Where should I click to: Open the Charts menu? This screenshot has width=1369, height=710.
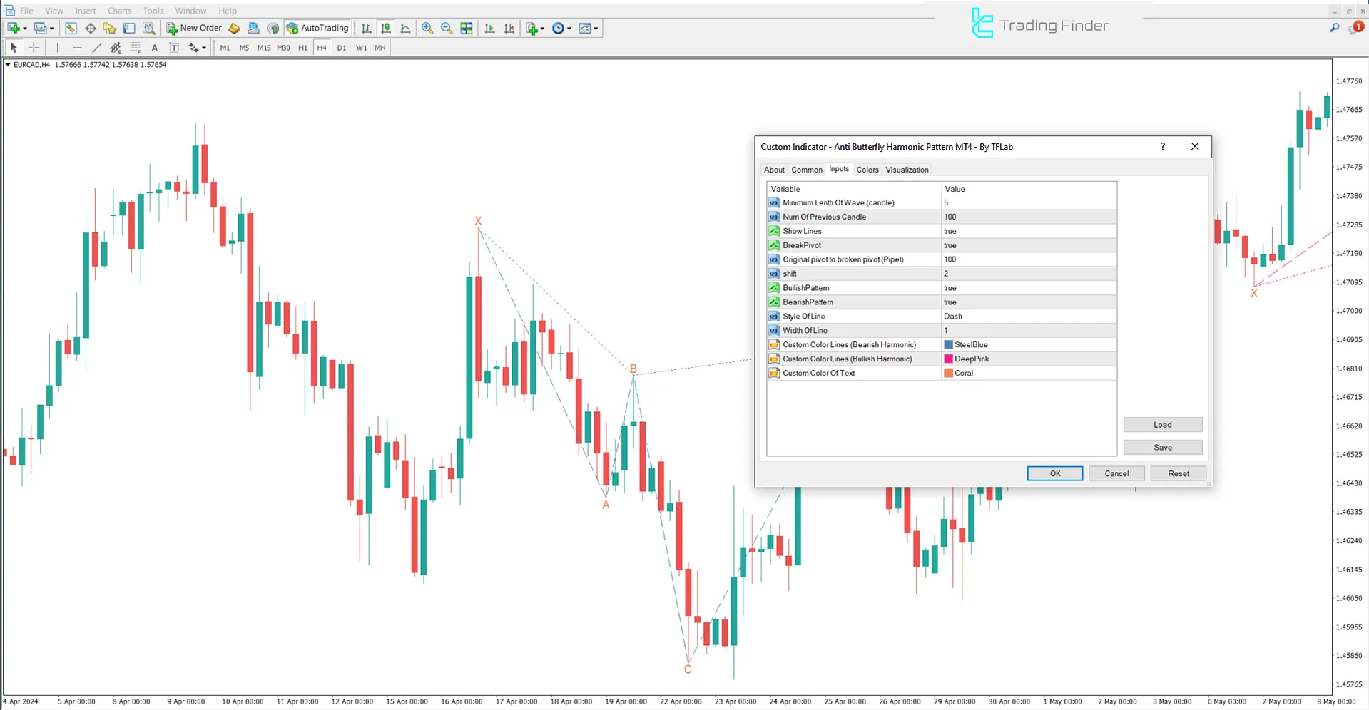click(119, 10)
